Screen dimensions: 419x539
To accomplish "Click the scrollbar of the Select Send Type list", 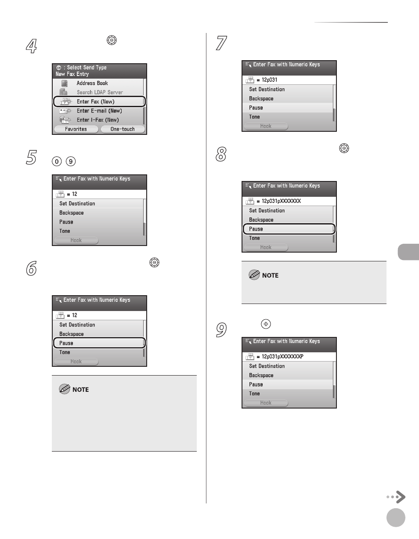I will coord(144,101).
